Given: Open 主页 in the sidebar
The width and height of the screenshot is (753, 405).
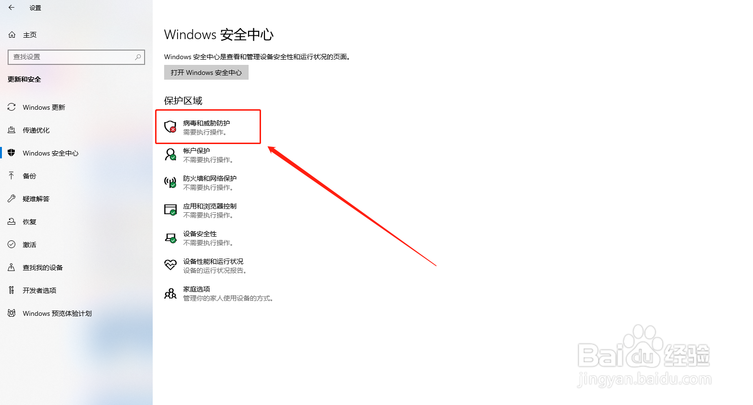Looking at the screenshot, I should 30,35.
